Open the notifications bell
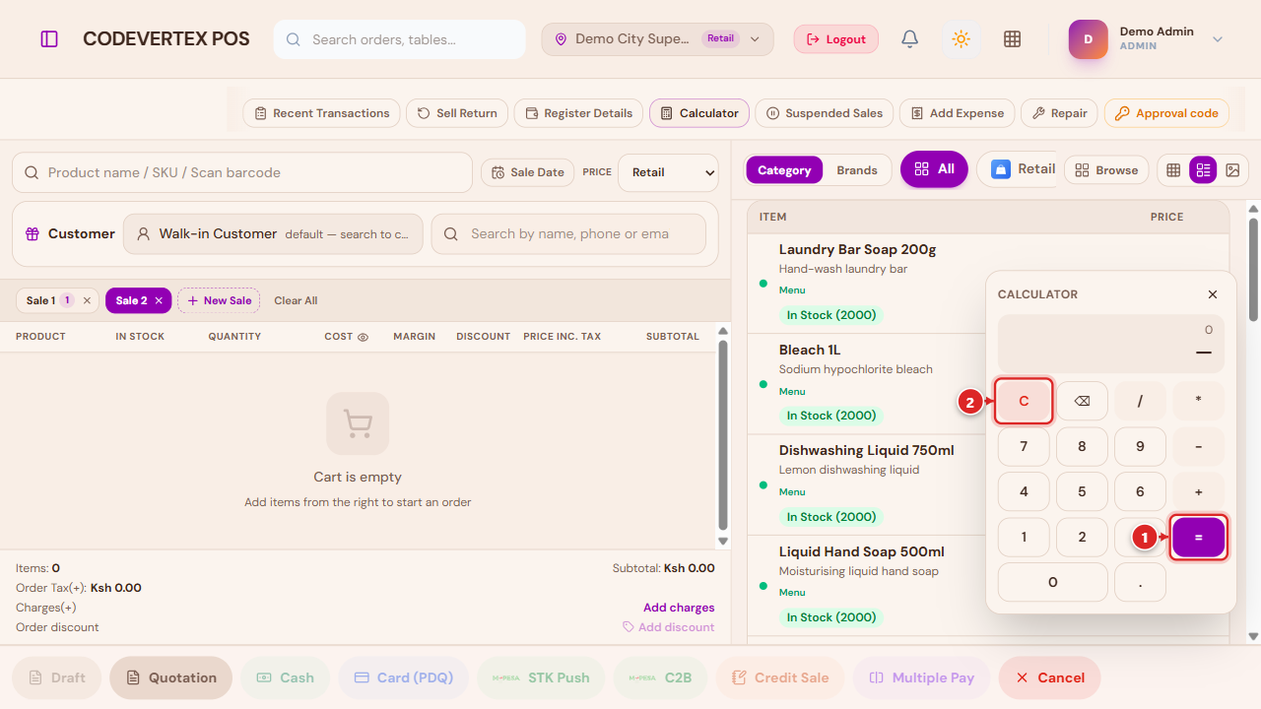 click(910, 39)
